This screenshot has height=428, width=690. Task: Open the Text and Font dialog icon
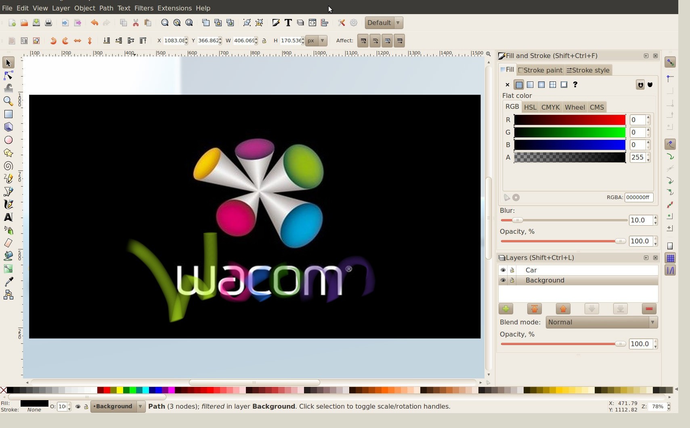coord(288,23)
